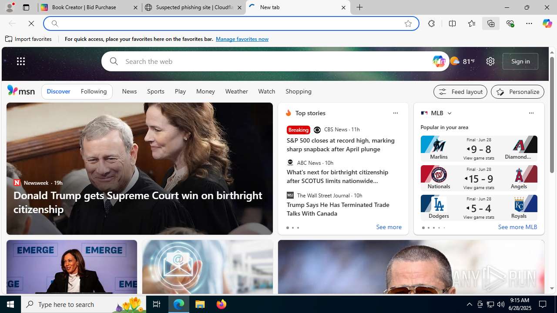Image resolution: width=557 pixels, height=313 pixels.
Task: Show hidden tray icons chevron
Action: [469, 304]
